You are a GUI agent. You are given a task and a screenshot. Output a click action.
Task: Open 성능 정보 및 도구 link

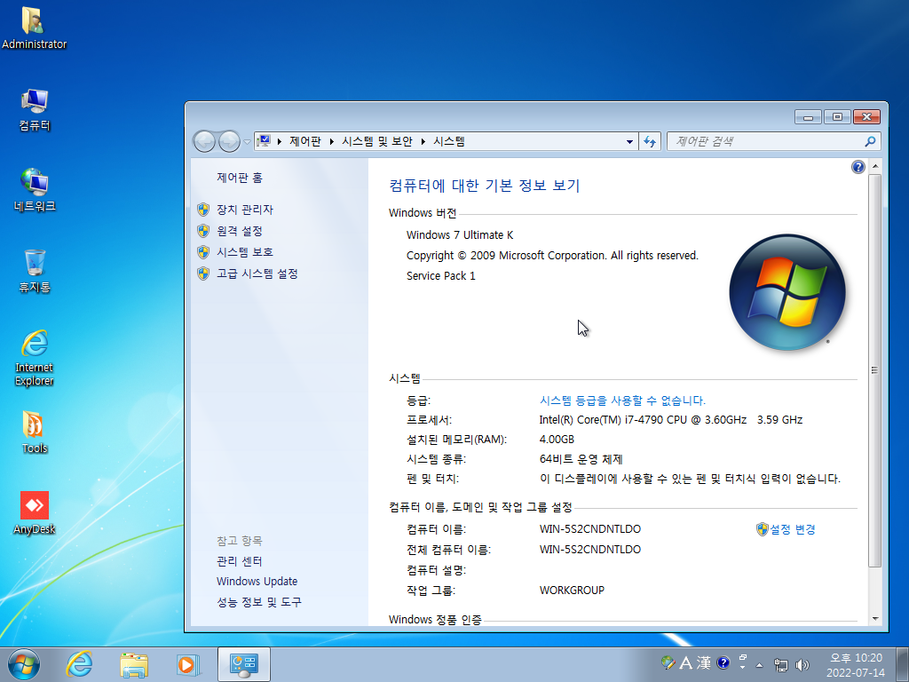click(x=259, y=602)
